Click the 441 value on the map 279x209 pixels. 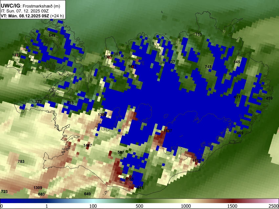(140, 187)
